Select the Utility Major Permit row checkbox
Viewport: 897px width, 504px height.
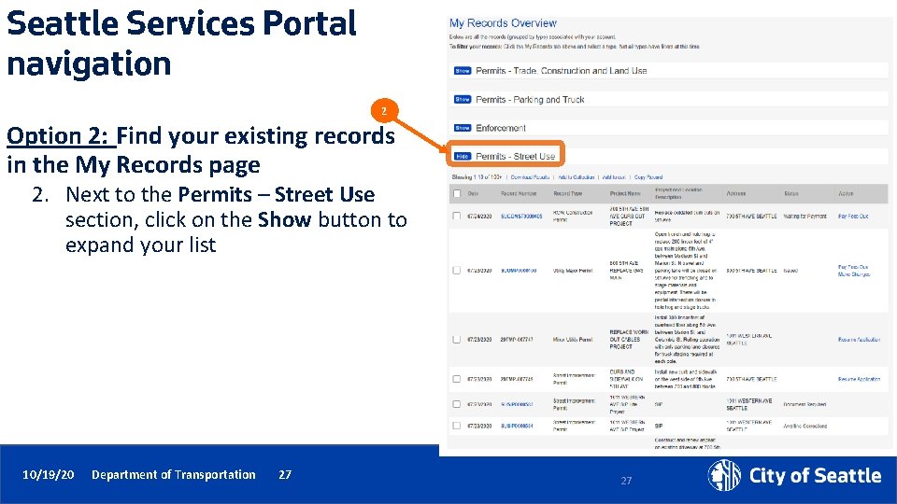coord(457,271)
